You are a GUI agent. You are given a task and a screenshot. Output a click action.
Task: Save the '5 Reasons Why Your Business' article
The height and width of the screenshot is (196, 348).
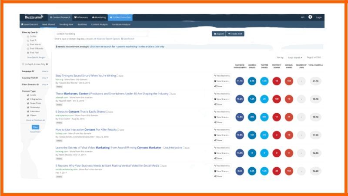163,166
